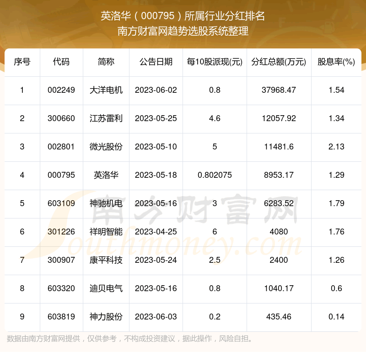Select stock code 002249

coord(61,90)
